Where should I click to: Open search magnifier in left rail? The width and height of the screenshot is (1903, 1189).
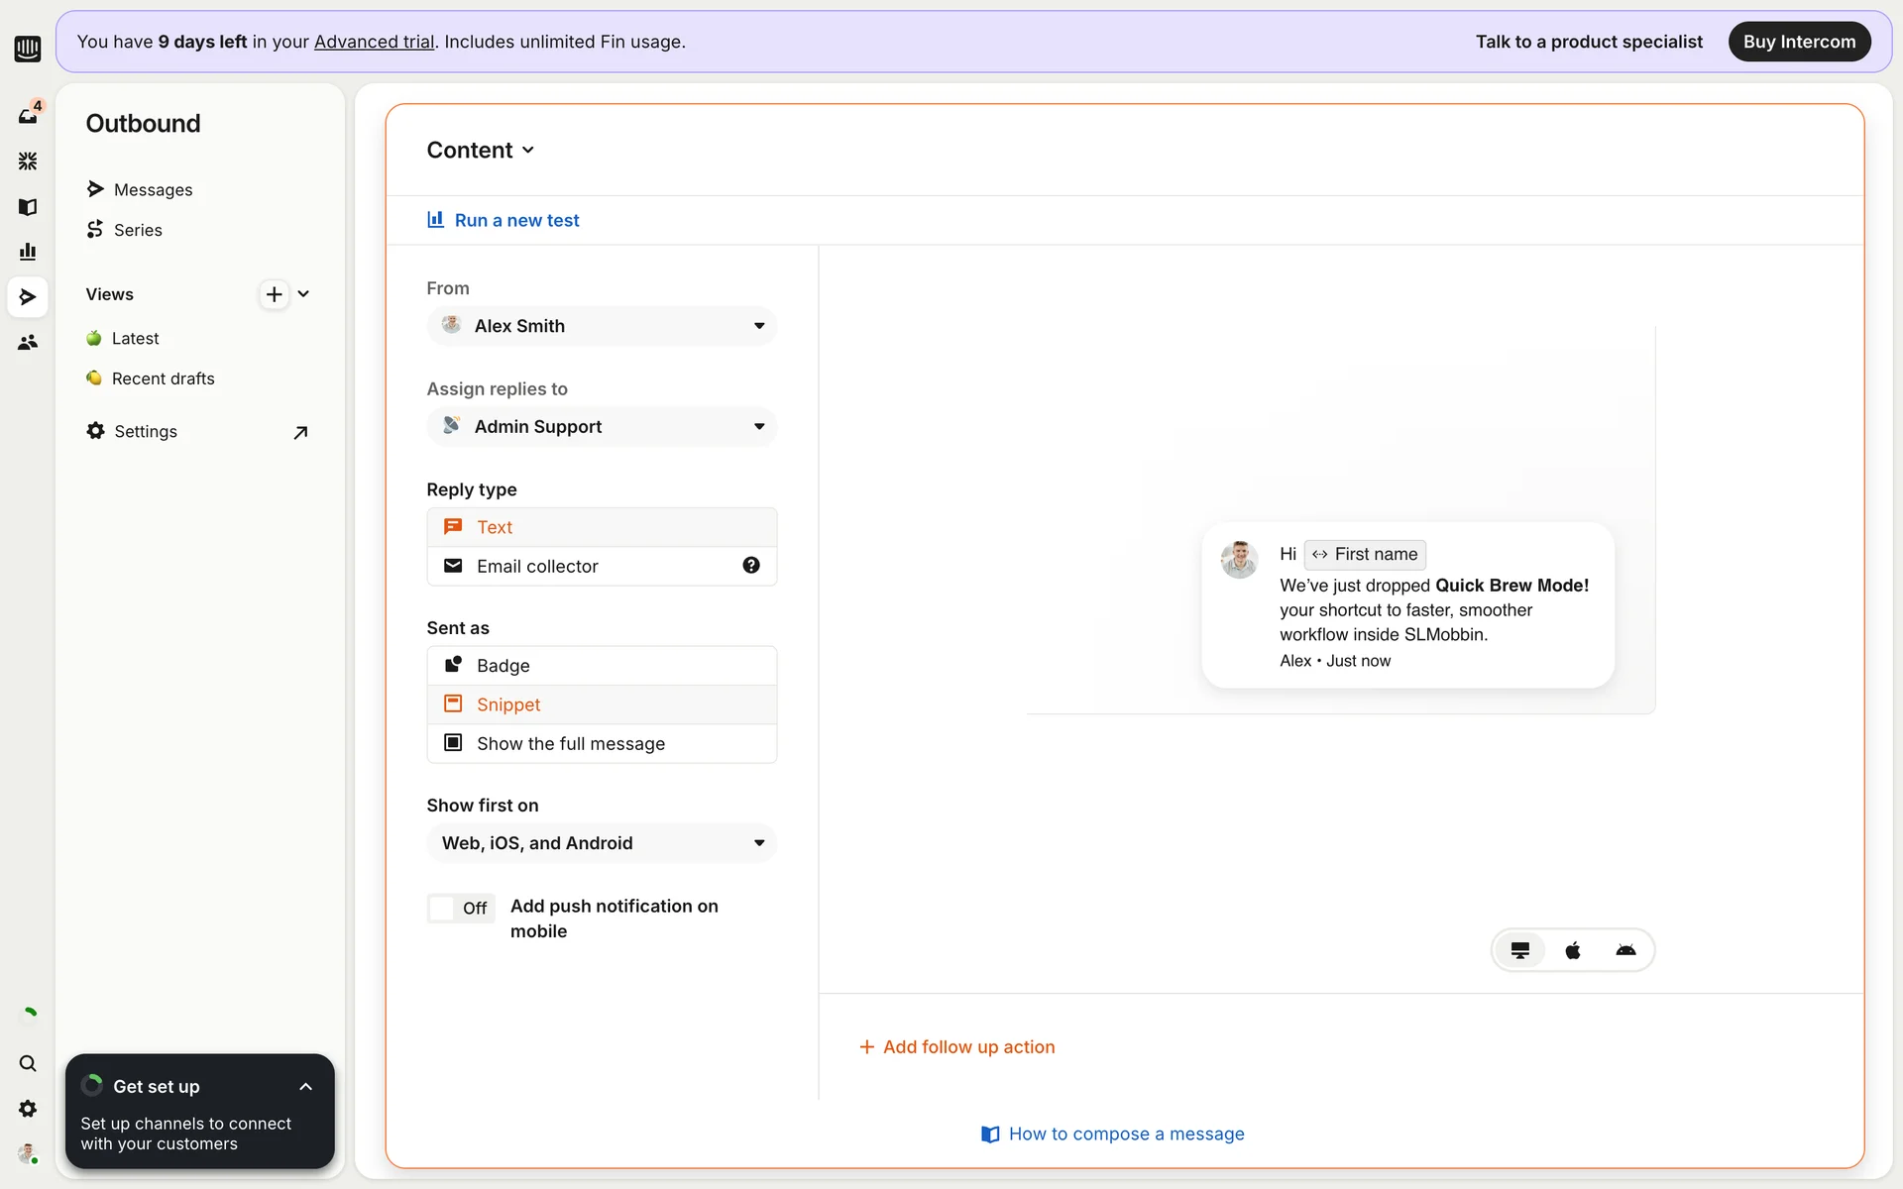point(28,1063)
